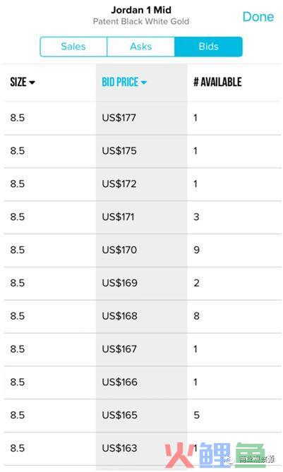Click the SIZE sort arrow
283x472 pixels.
pyautogui.click(x=32, y=82)
